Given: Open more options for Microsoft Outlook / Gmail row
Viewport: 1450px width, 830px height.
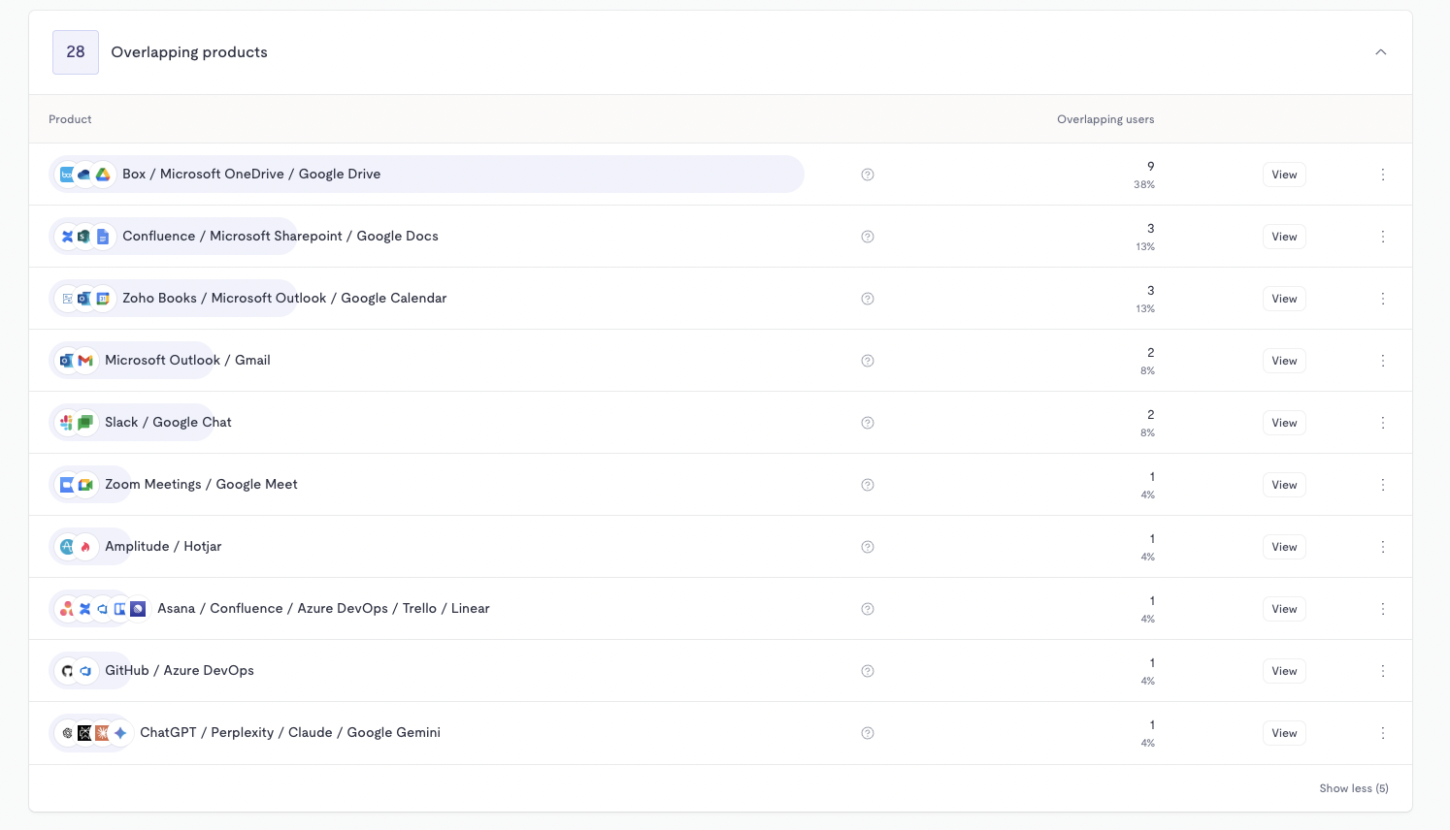Looking at the screenshot, I should pos(1383,361).
